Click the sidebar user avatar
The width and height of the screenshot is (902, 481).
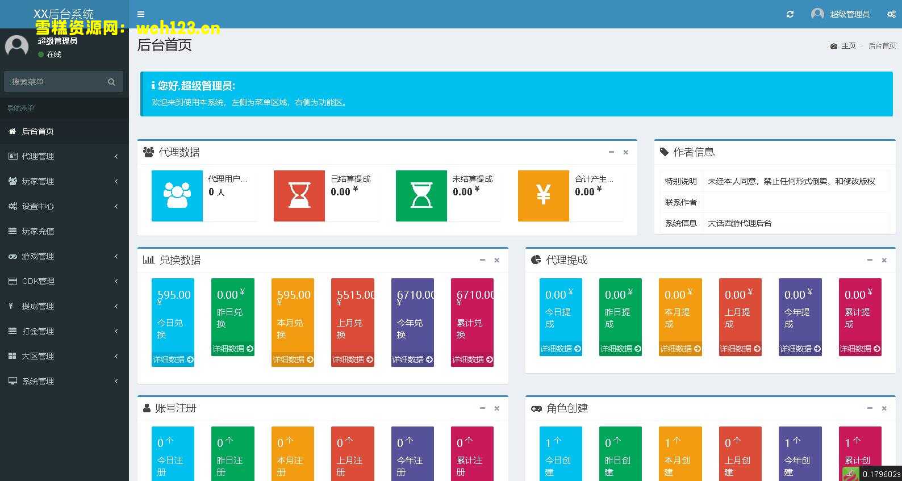(16, 46)
